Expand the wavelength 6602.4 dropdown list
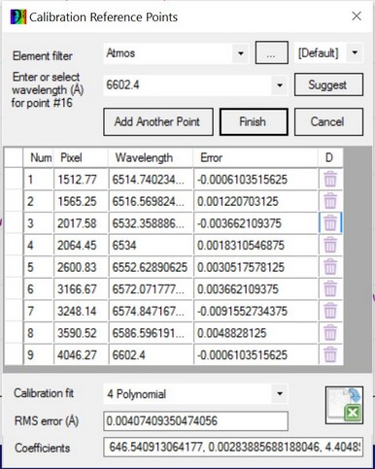Viewport: 375px width, 469px height. [x=279, y=85]
